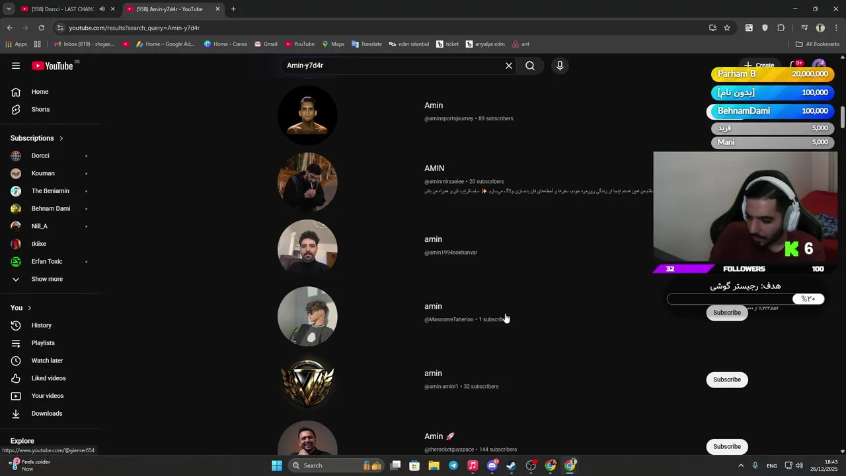Open the Gmail bookmark

[266, 44]
